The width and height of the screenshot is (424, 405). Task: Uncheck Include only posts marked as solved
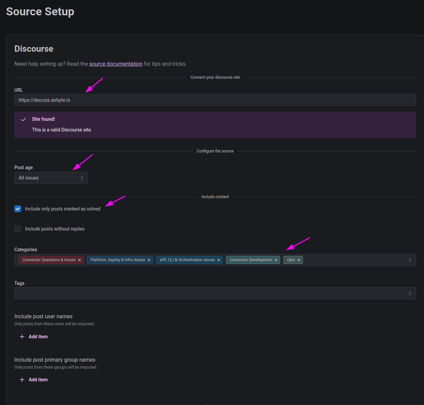click(18, 209)
